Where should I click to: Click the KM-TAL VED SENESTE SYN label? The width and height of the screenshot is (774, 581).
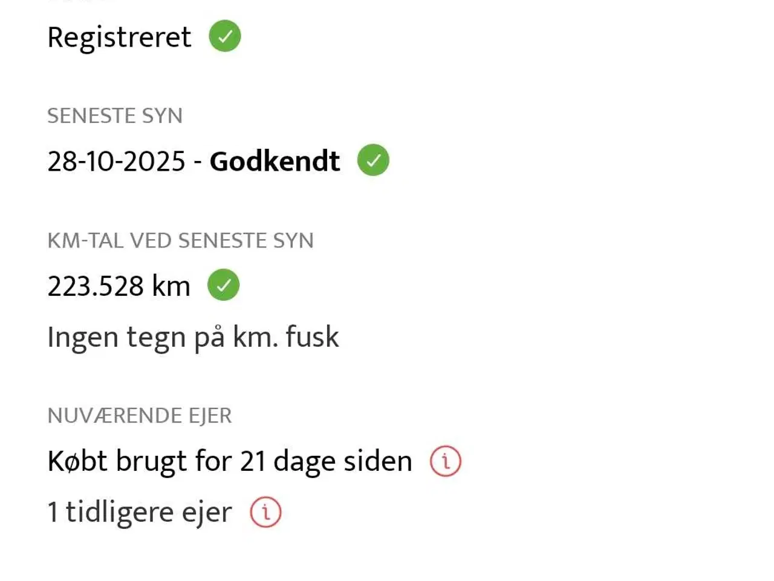181,240
